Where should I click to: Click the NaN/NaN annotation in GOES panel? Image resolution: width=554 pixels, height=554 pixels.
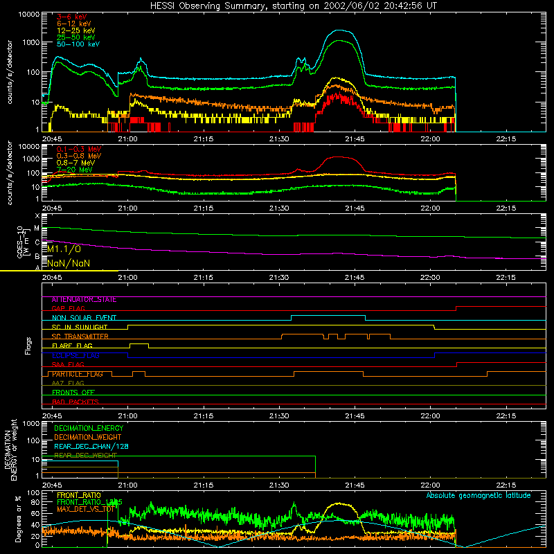click(69, 264)
